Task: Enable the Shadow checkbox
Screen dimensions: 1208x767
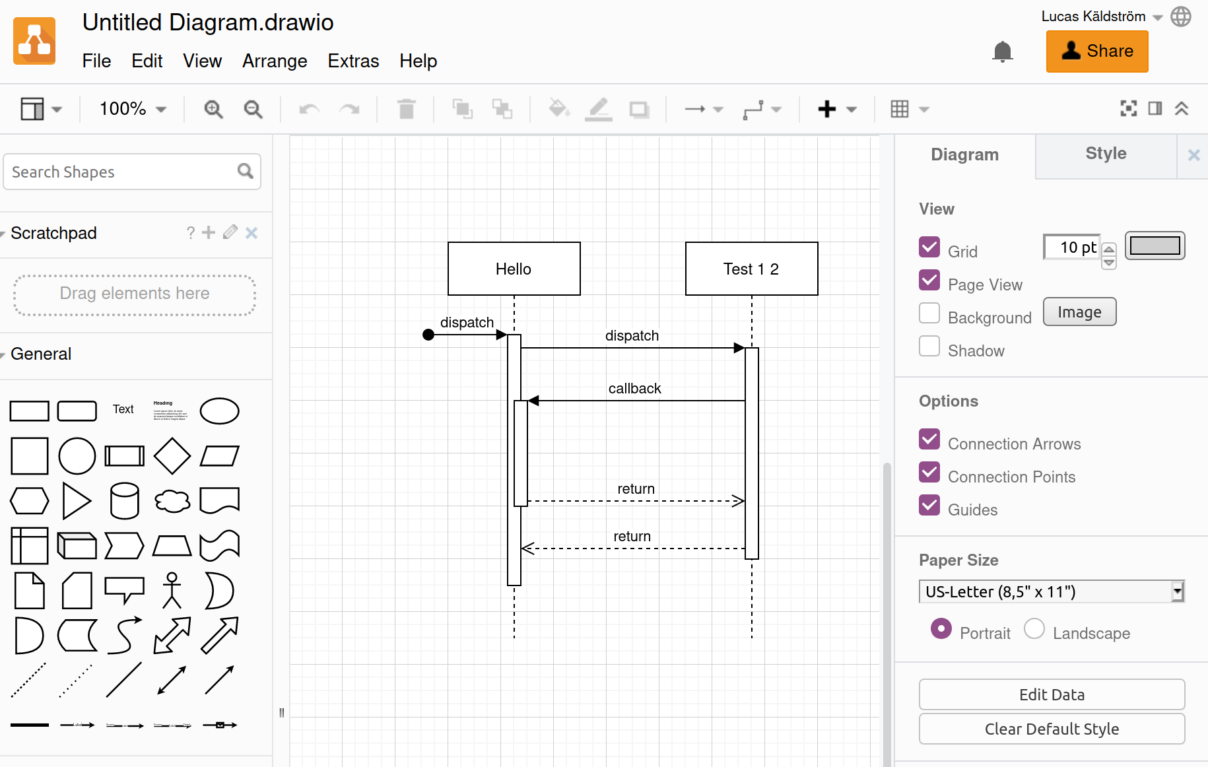Action: coord(929,347)
